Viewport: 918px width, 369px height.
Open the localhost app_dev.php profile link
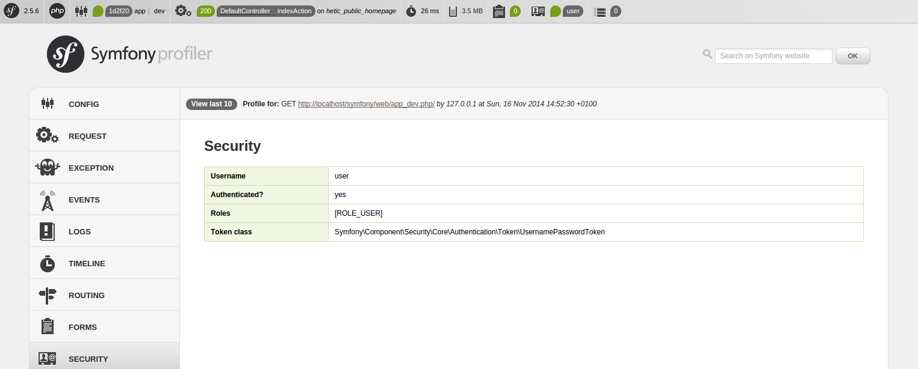pos(366,104)
